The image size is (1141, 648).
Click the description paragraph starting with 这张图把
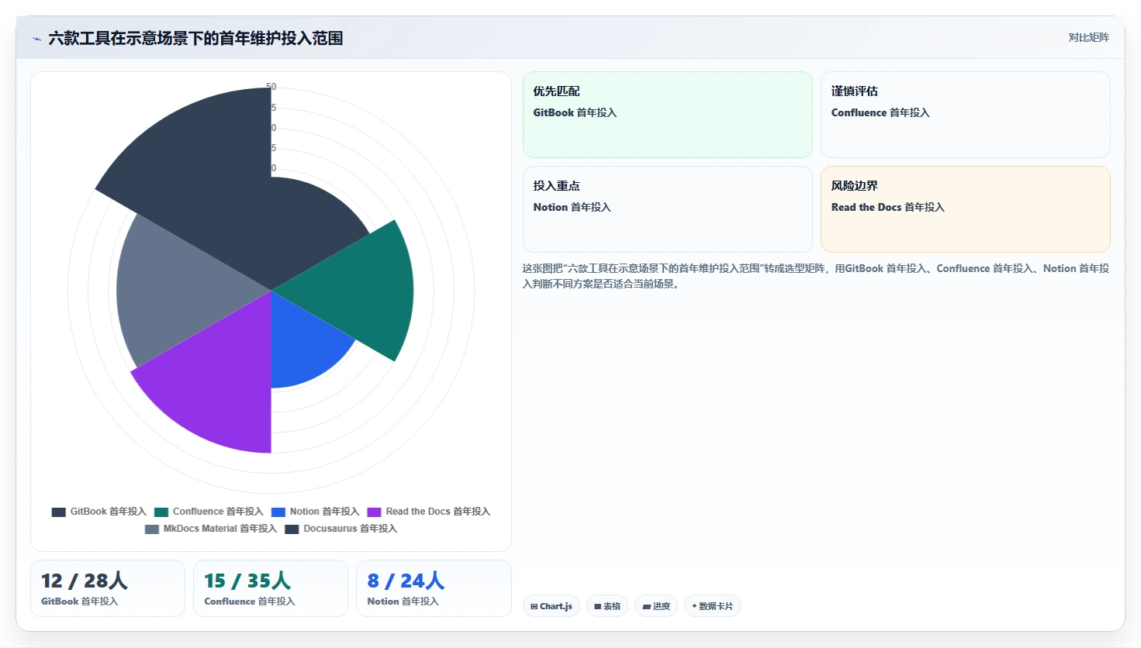point(816,276)
